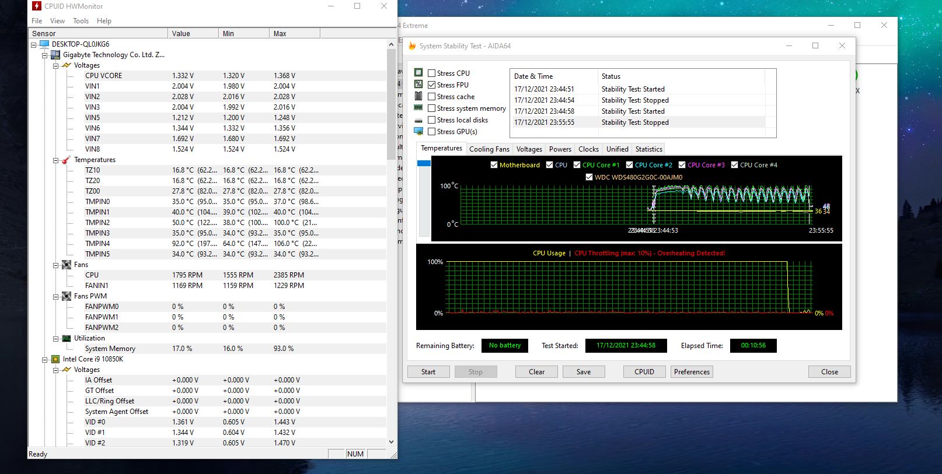This screenshot has width=942, height=474.
Task: Click the scroll up arrow in HWMonitor
Action: (391, 44)
